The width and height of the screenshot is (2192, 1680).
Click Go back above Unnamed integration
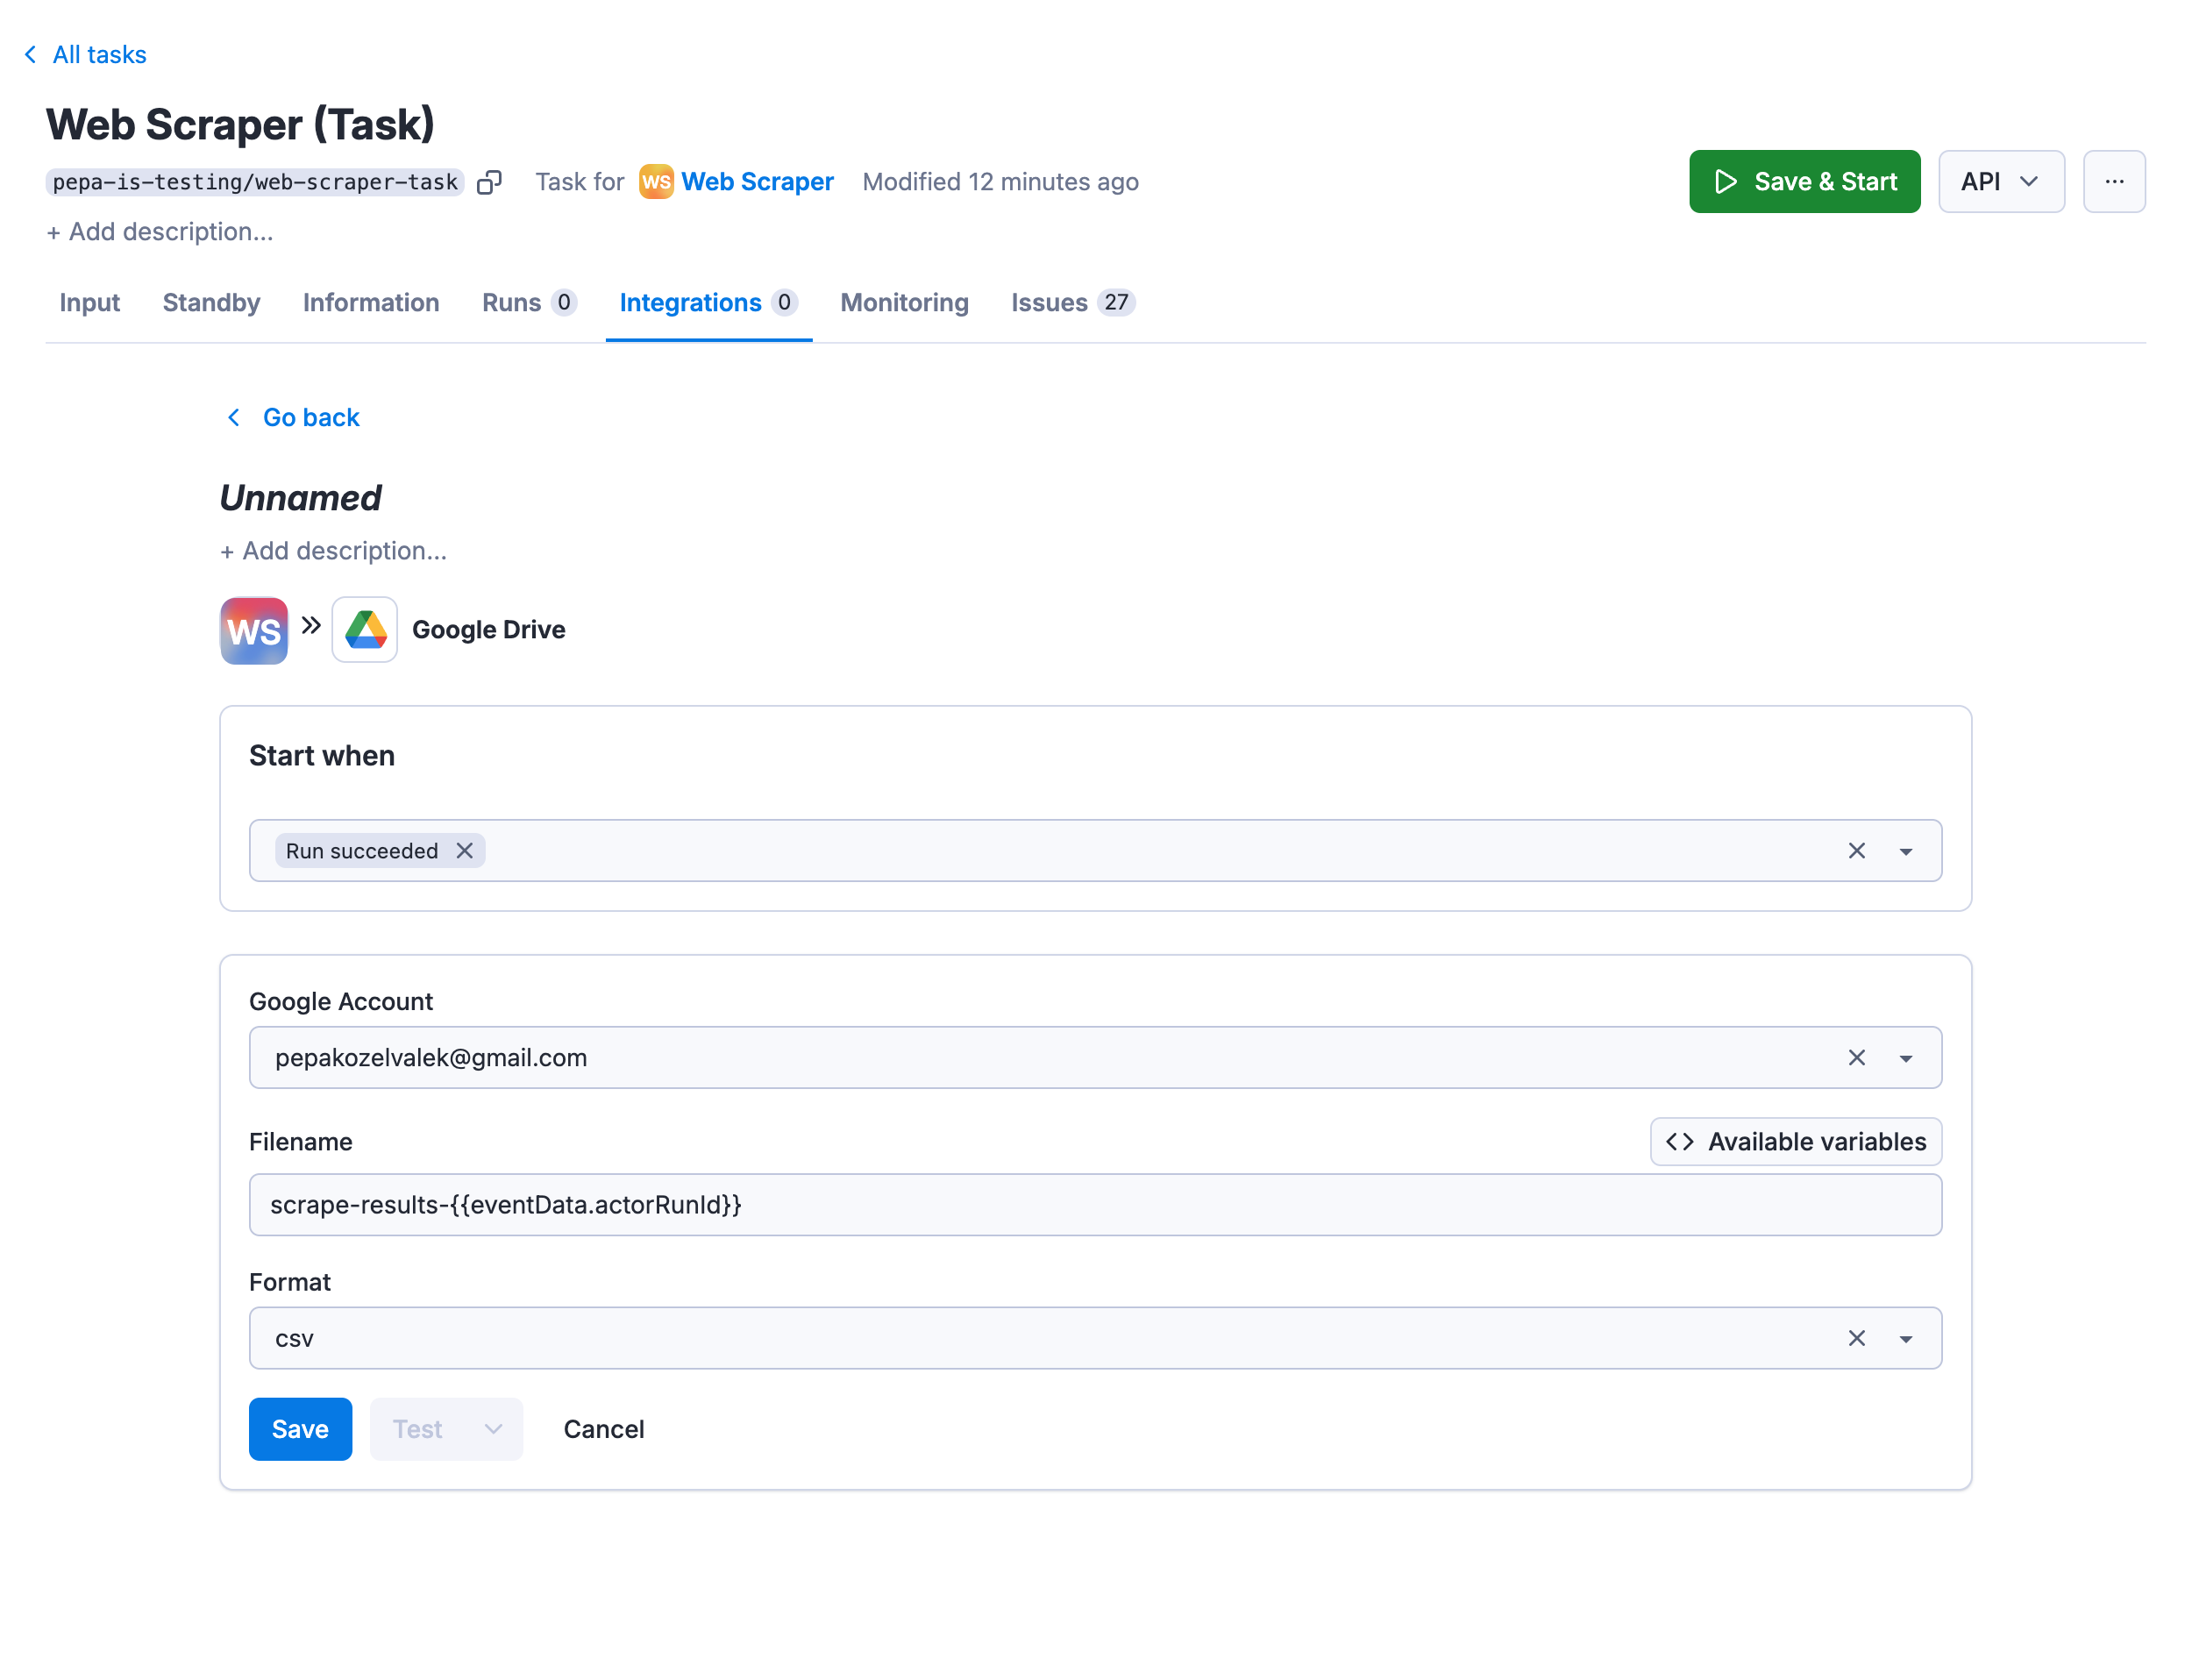310,417
